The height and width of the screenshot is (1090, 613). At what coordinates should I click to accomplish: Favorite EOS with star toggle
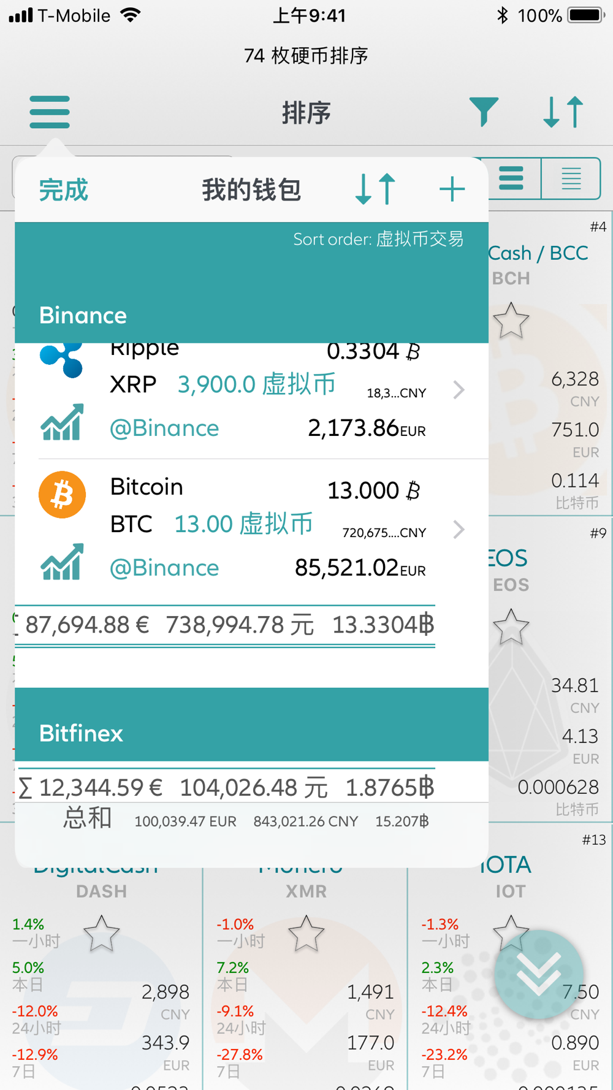click(x=511, y=627)
